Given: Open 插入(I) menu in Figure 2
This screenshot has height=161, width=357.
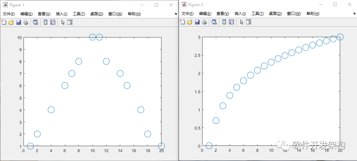Looking at the screenshot, I should (x=240, y=14).
